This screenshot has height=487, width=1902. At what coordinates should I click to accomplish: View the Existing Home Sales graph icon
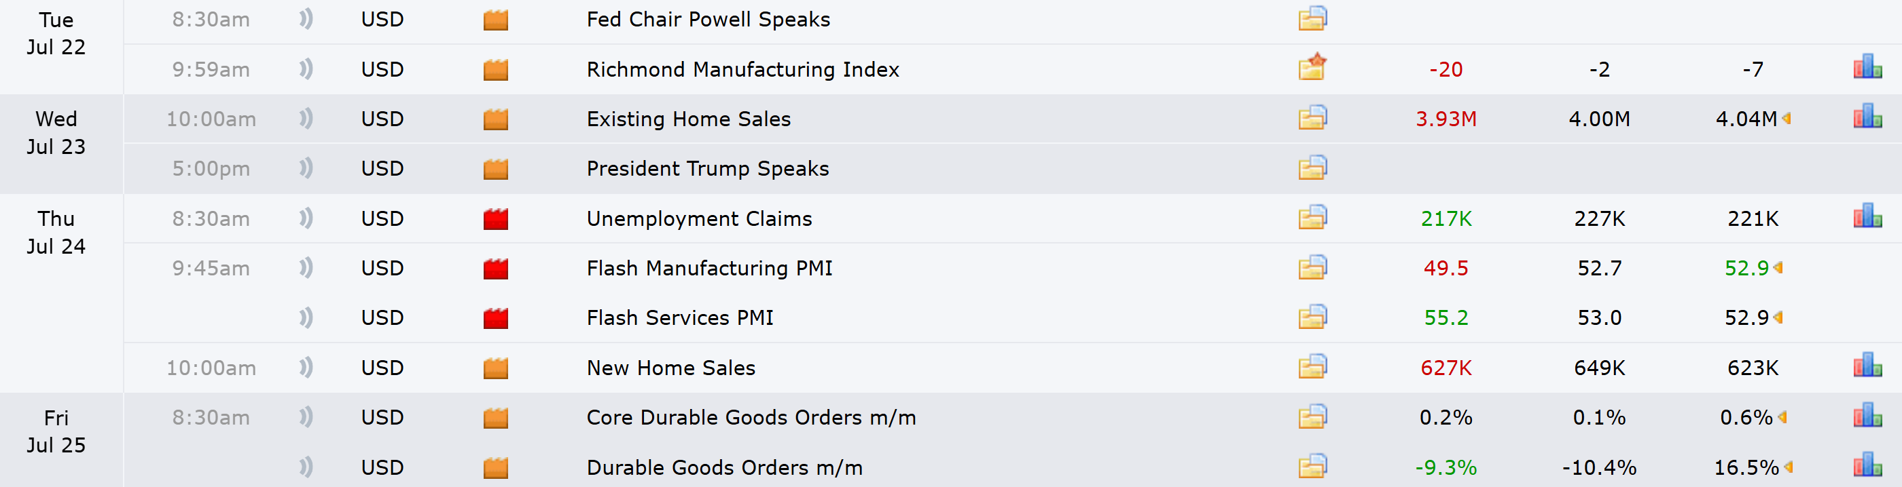1867,118
